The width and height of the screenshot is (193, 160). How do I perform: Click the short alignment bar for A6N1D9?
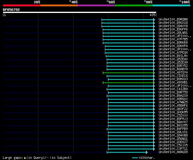tap(126, 152)
